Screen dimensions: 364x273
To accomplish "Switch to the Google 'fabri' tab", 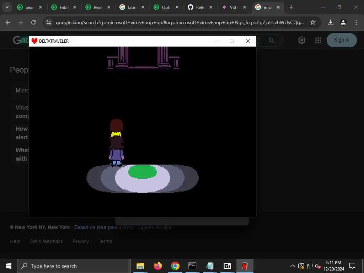I will point(128,7).
